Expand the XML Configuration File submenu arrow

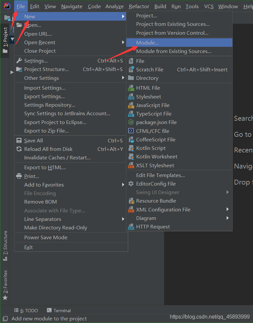point(227,209)
